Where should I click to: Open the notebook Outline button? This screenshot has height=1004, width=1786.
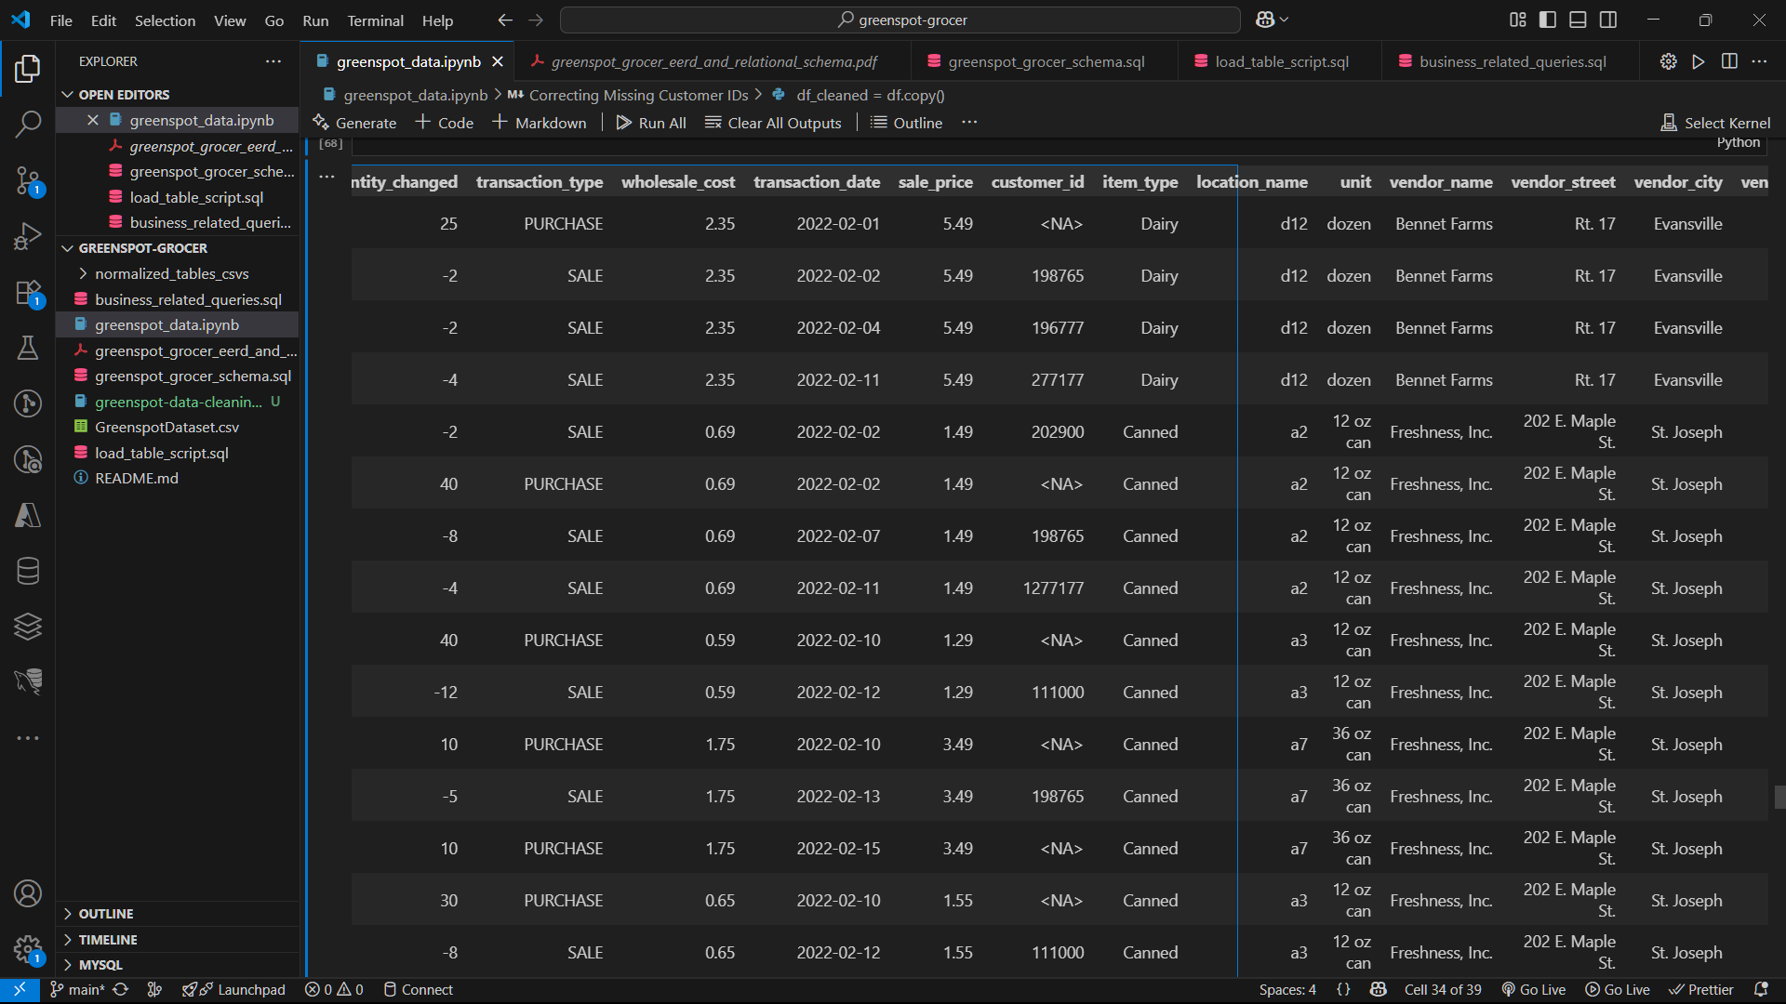(906, 123)
